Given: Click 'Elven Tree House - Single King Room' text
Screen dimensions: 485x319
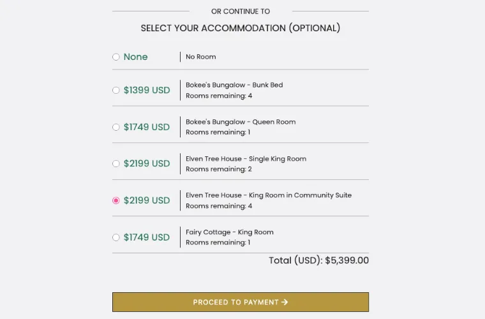Looking at the screenshot, I should [246, 159].
